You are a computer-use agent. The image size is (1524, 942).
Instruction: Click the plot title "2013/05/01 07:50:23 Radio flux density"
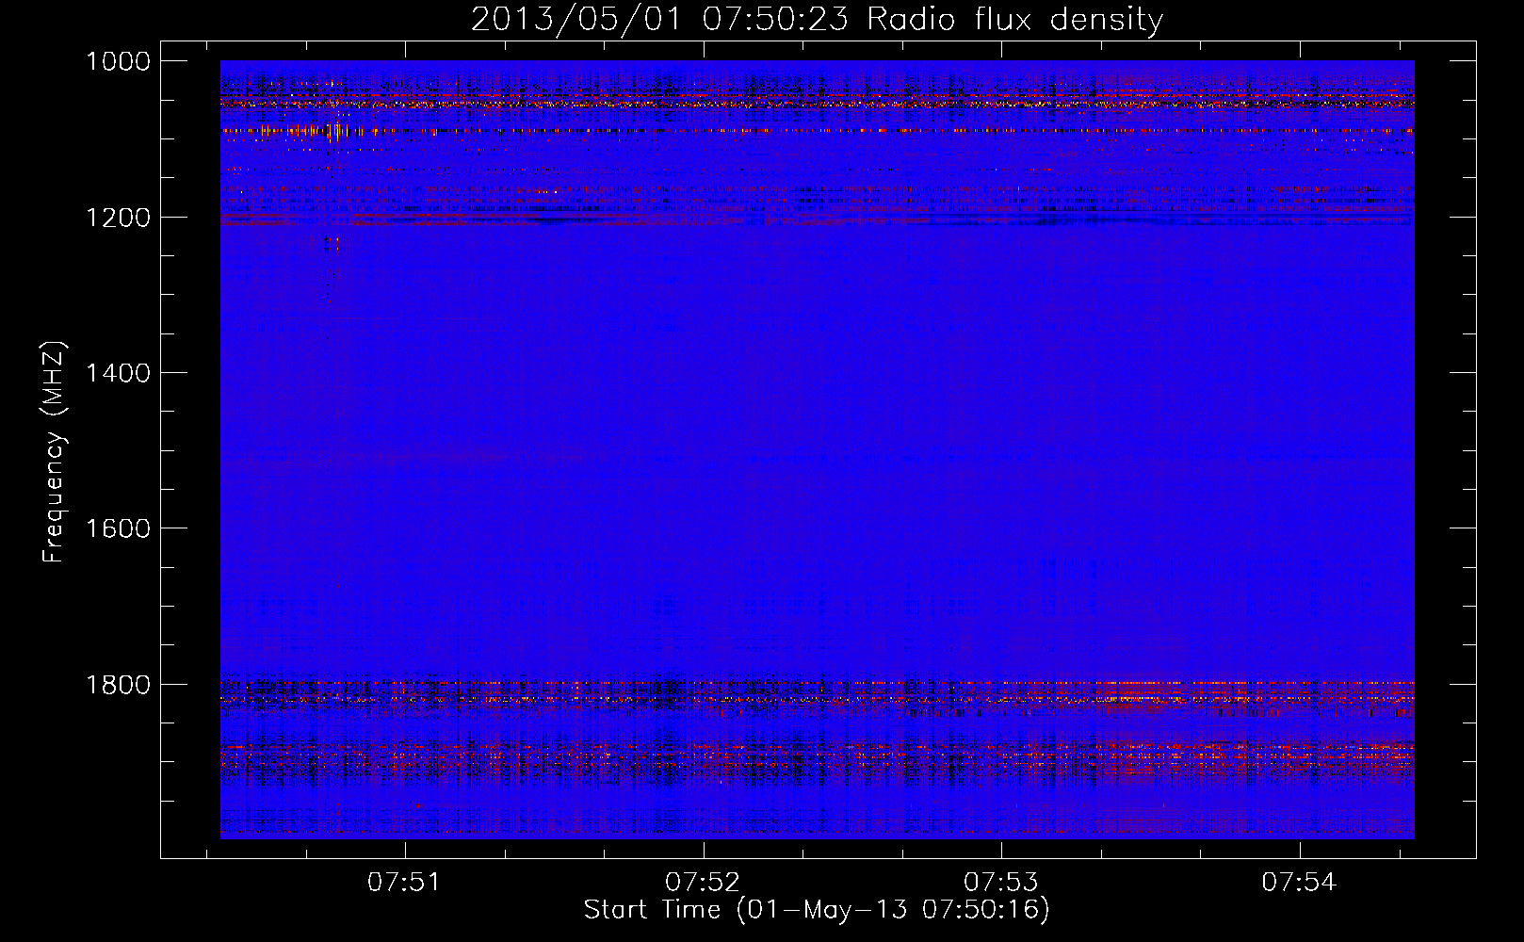[x=817, y=20]
